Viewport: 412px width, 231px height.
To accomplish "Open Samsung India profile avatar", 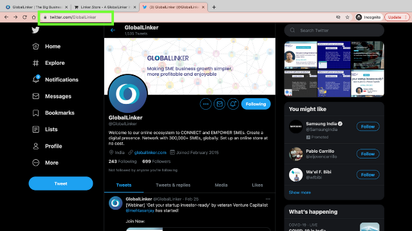I will (295, 126).
